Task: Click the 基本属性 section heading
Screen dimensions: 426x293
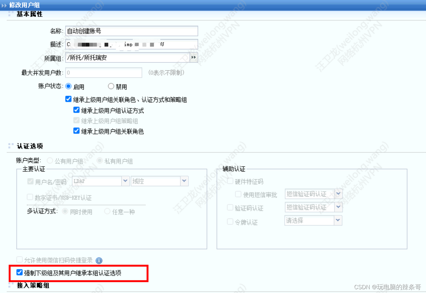Action: pyautogui.click(x=29, y=14)
